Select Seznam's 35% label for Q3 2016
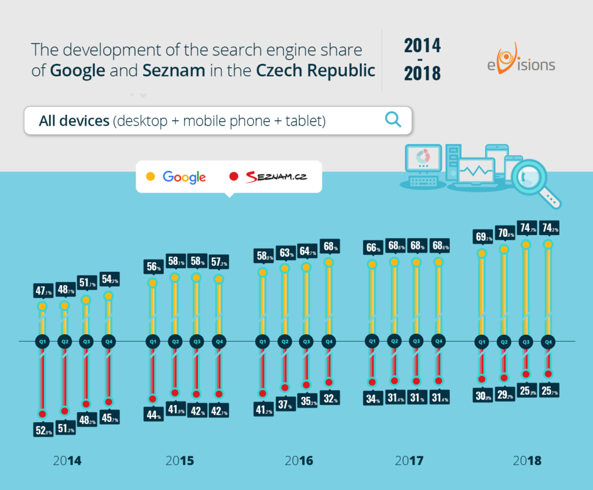The image size is (593, 490). pos(308,401)
